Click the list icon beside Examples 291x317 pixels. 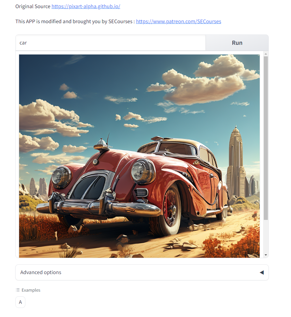pos(18,290)
